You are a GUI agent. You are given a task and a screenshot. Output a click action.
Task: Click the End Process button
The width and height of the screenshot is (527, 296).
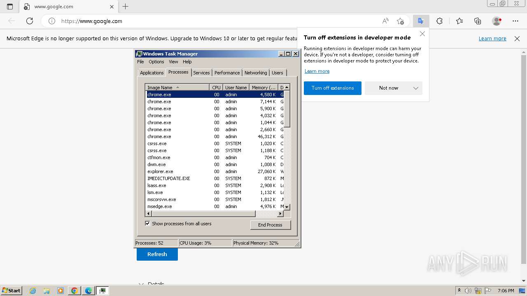coord(270,225)
